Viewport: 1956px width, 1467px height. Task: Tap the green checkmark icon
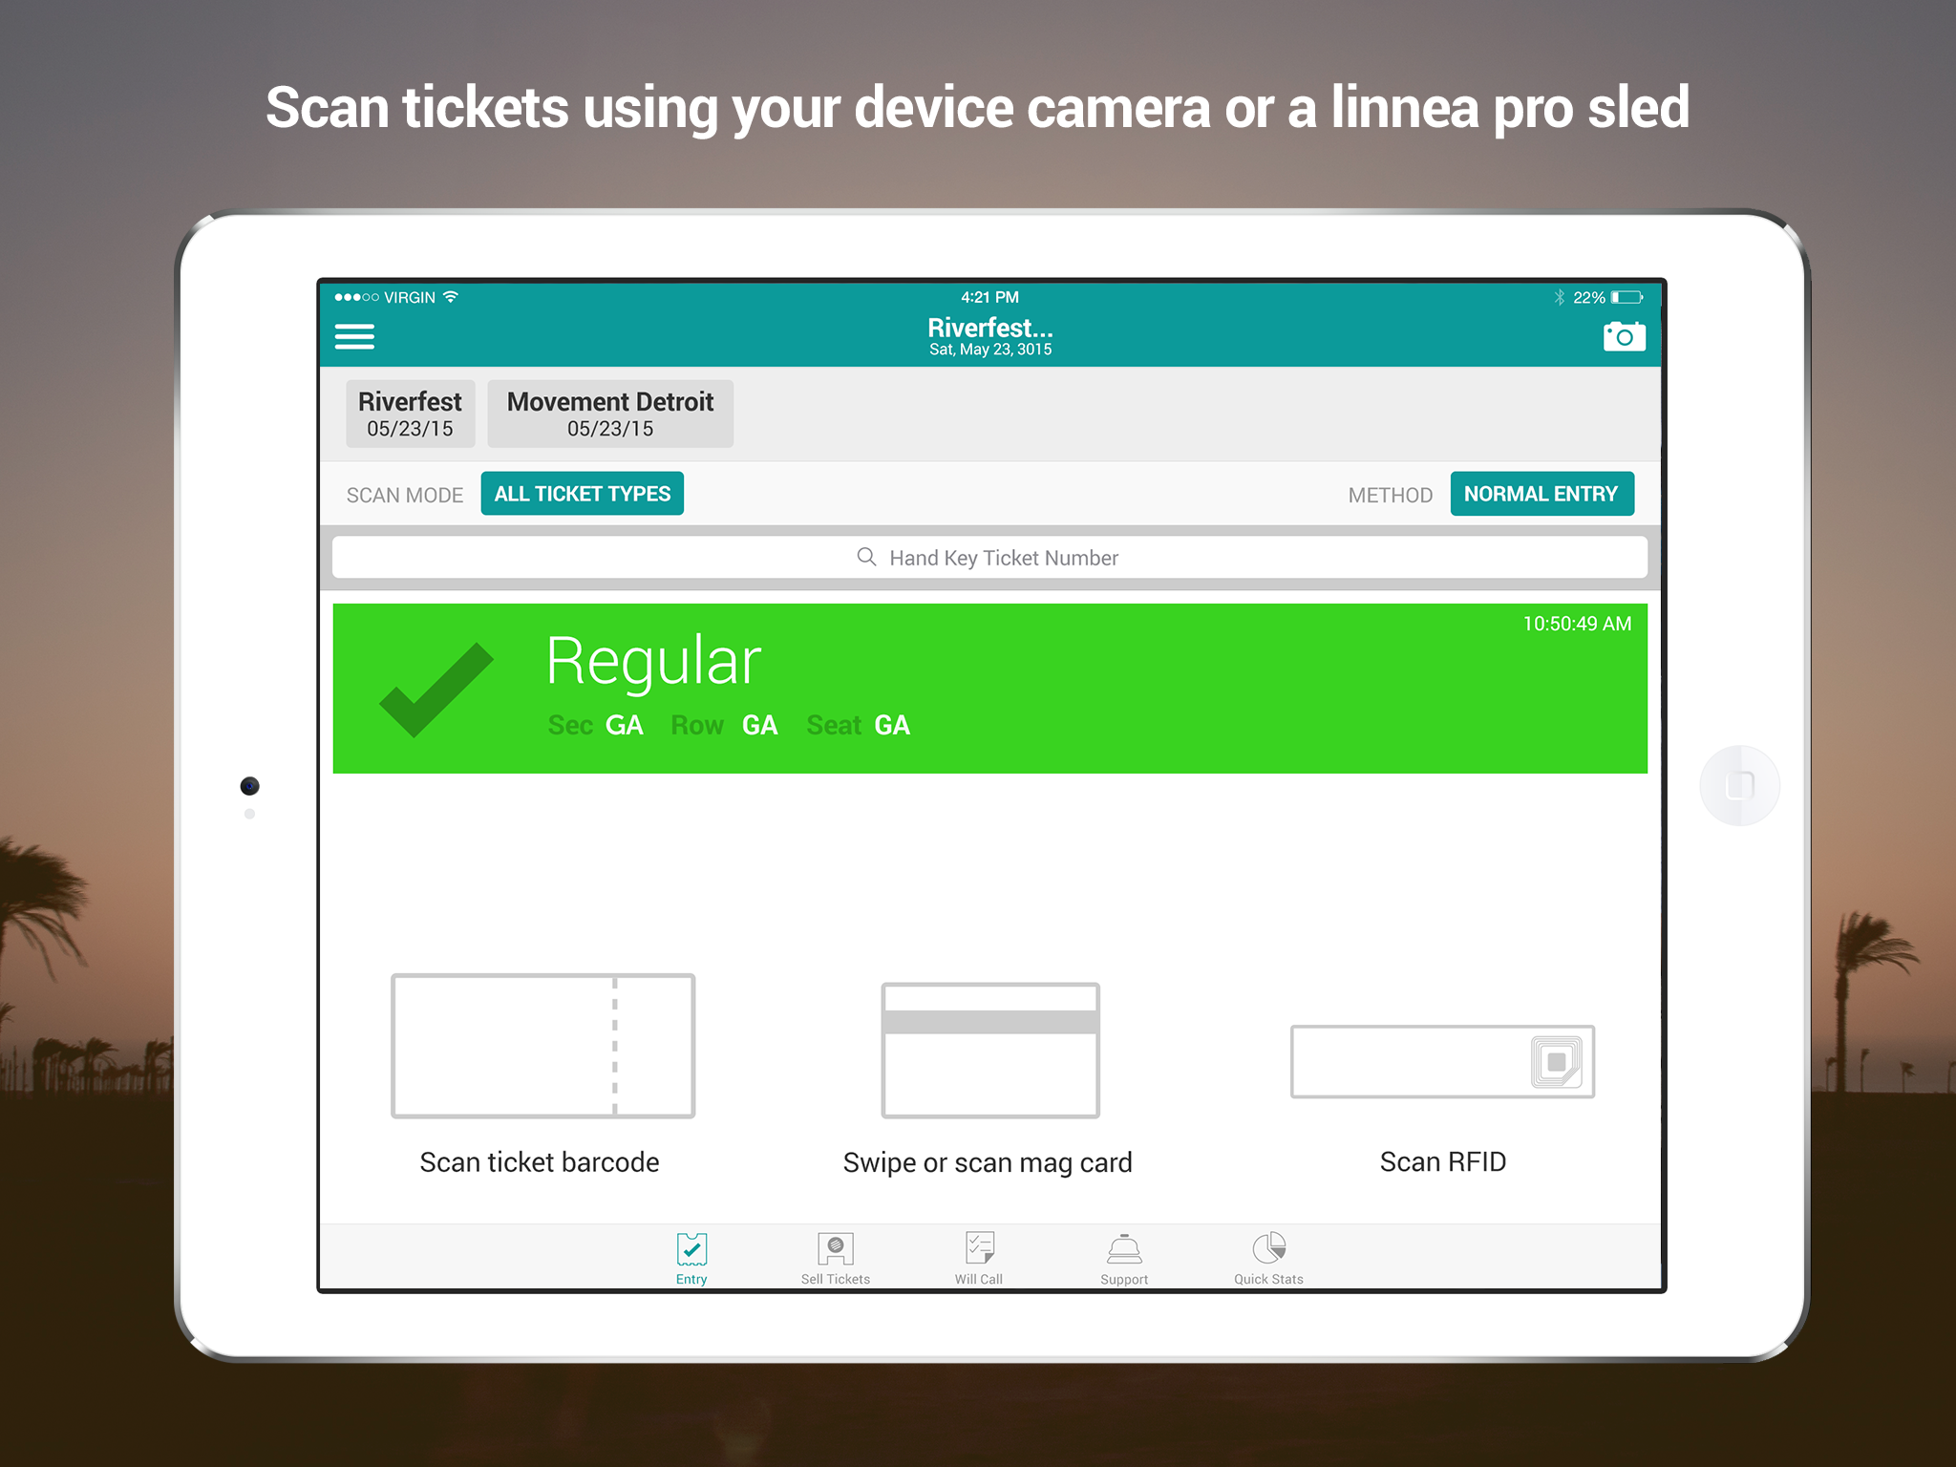tap(436, 690)
